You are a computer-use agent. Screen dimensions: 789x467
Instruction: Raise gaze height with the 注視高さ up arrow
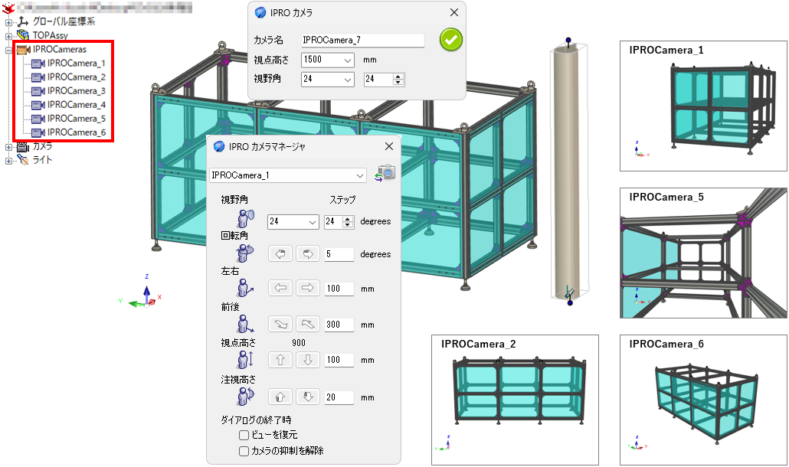tap(280, 397)
